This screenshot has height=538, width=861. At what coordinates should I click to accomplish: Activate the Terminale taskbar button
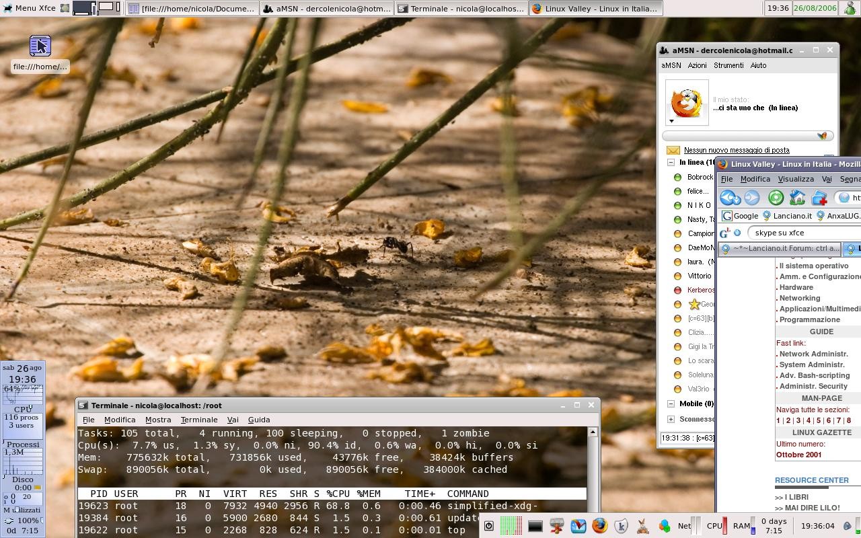coord(461,9)
